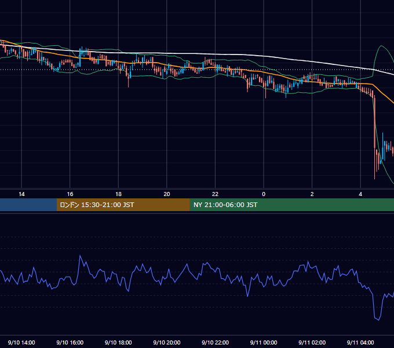This screenshot has height=348, width=394.
Task: Click the oscillator's lowest dip after 04:00
Action: pos(378,320)
